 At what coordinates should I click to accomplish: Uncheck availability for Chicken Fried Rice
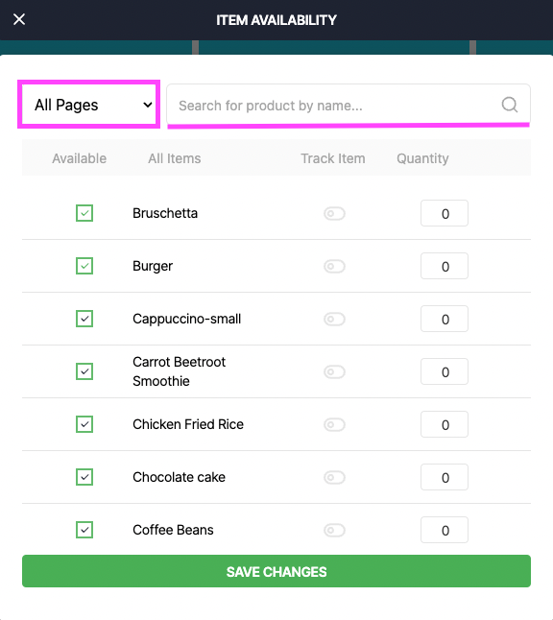84,424
